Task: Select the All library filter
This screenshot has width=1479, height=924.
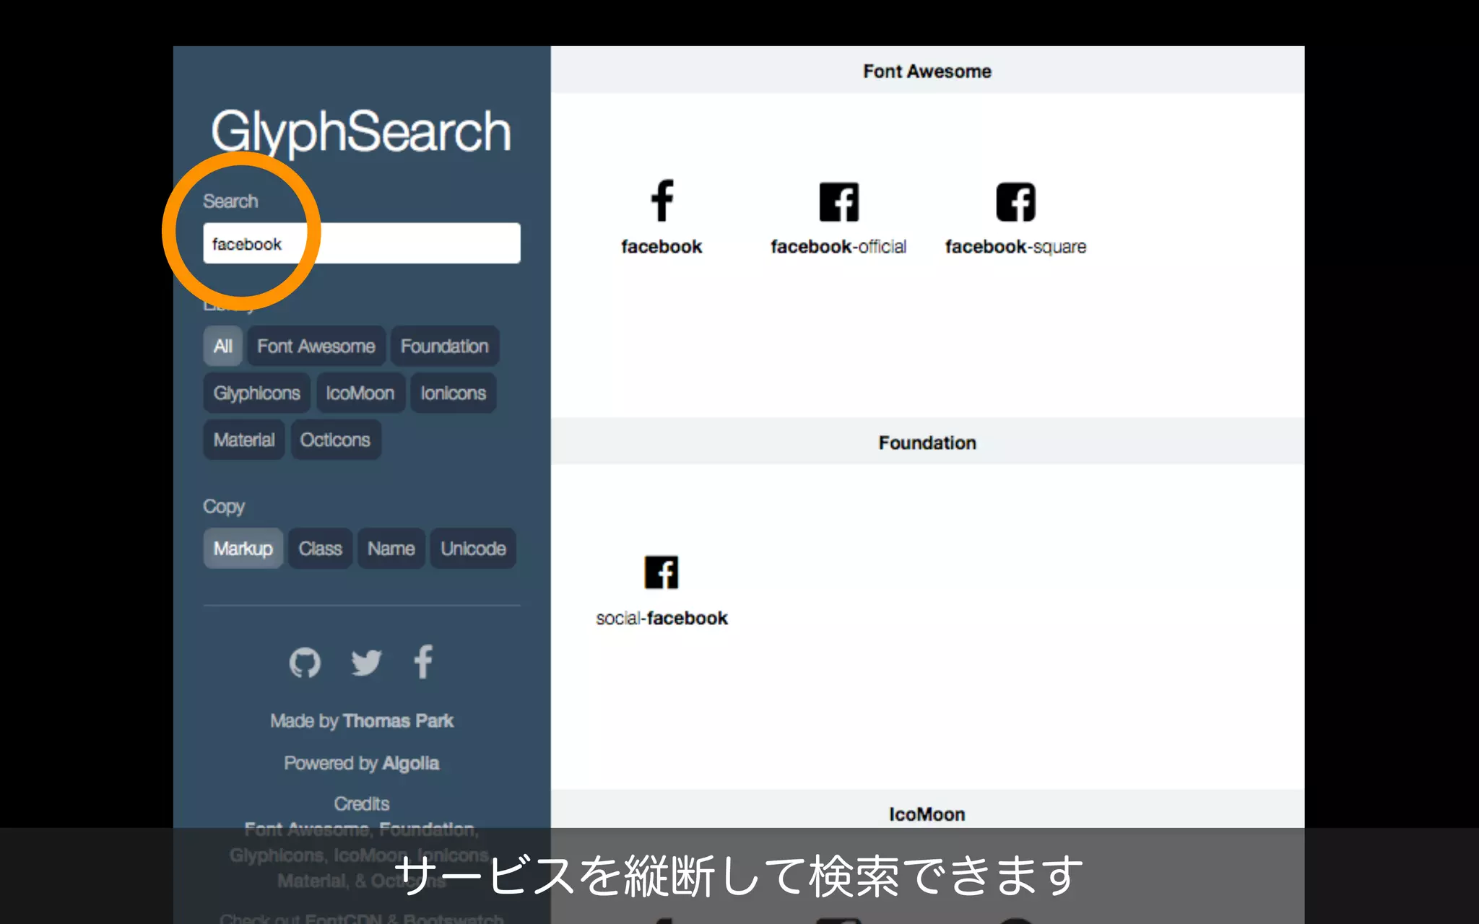Action: pos(222,346)
